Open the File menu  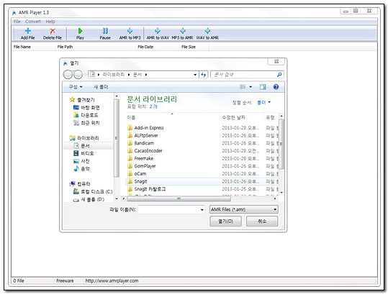click(17, 22)
